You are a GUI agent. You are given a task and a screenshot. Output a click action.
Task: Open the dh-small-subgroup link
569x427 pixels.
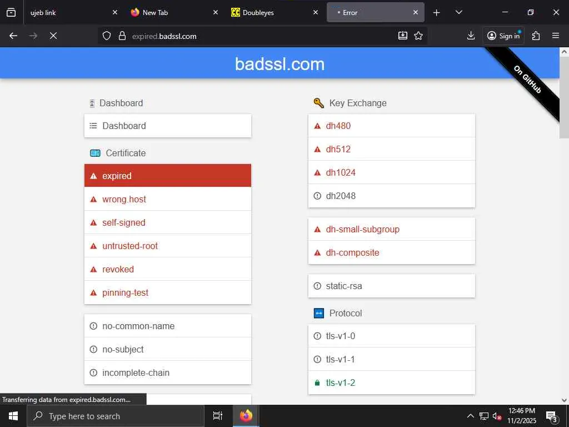point(392,229)
